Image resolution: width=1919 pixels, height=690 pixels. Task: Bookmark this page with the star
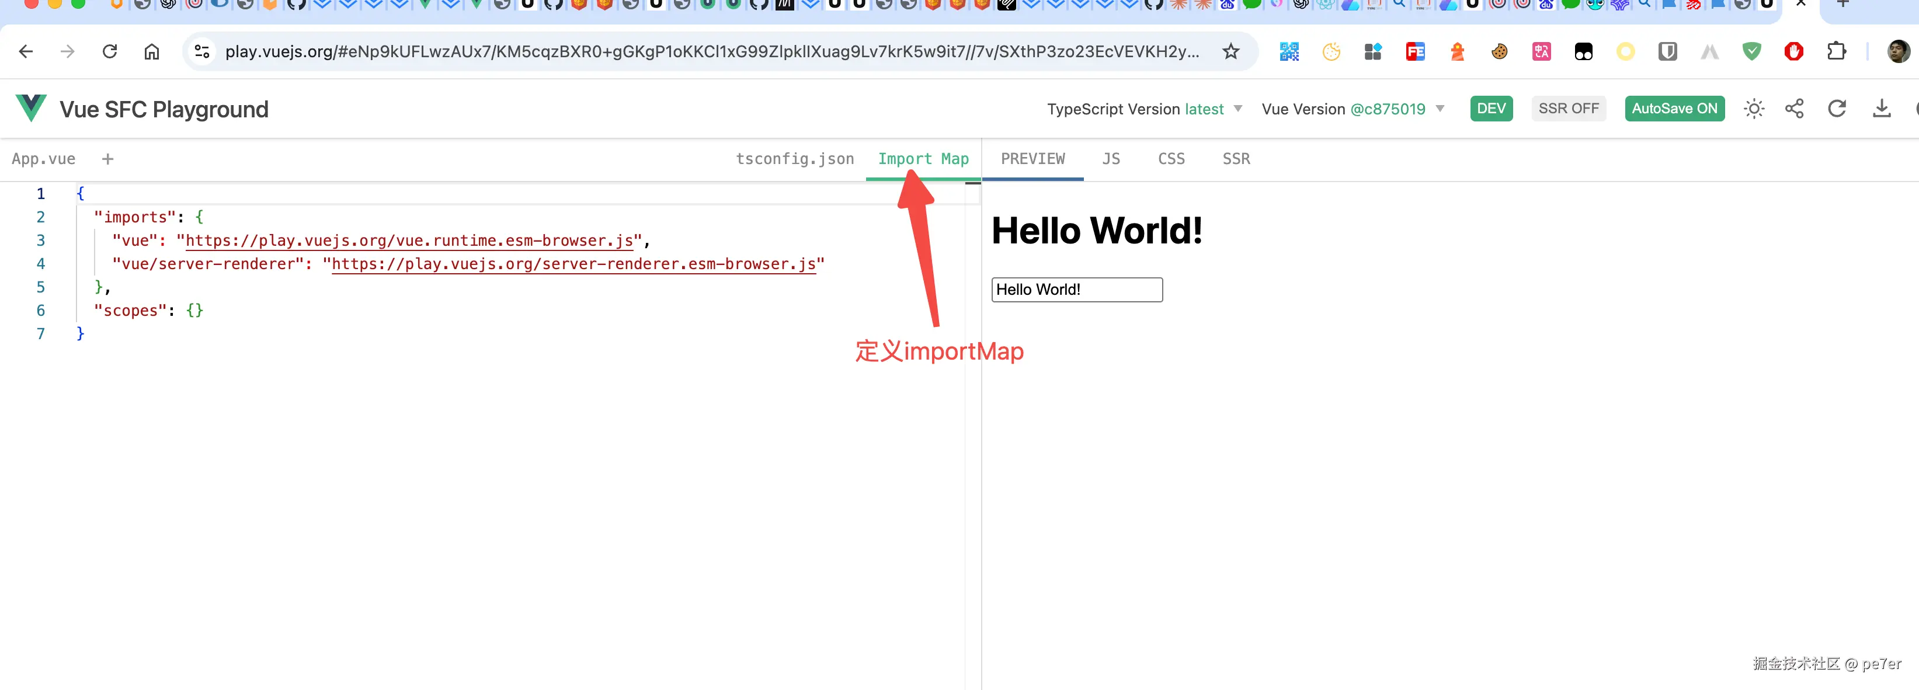click(x=1230, y=51)
